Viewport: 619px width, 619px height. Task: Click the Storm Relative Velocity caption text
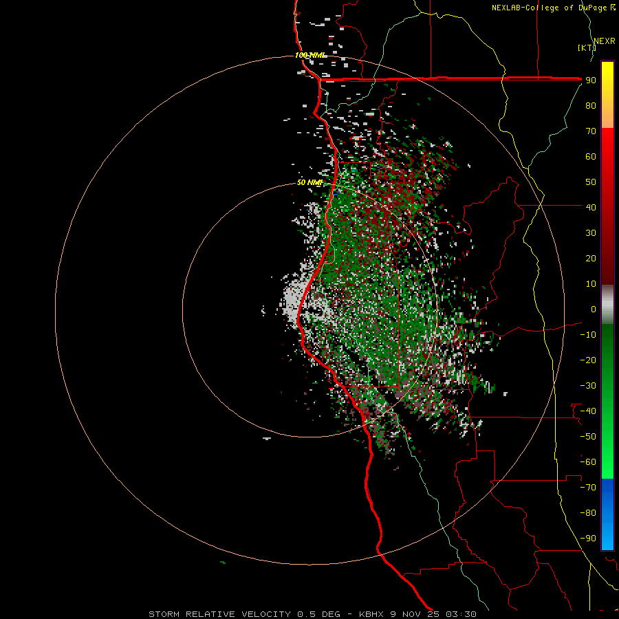pyautogui.click(x=312, y=614)
